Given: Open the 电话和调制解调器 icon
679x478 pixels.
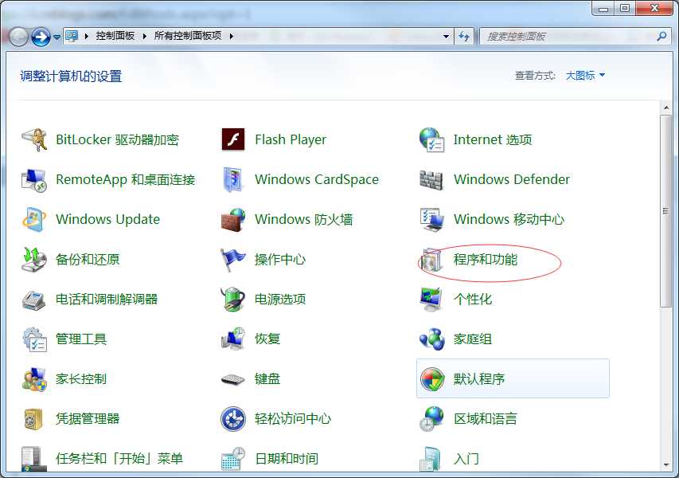Looking at the screenshot, I should (x=34, y=300).
